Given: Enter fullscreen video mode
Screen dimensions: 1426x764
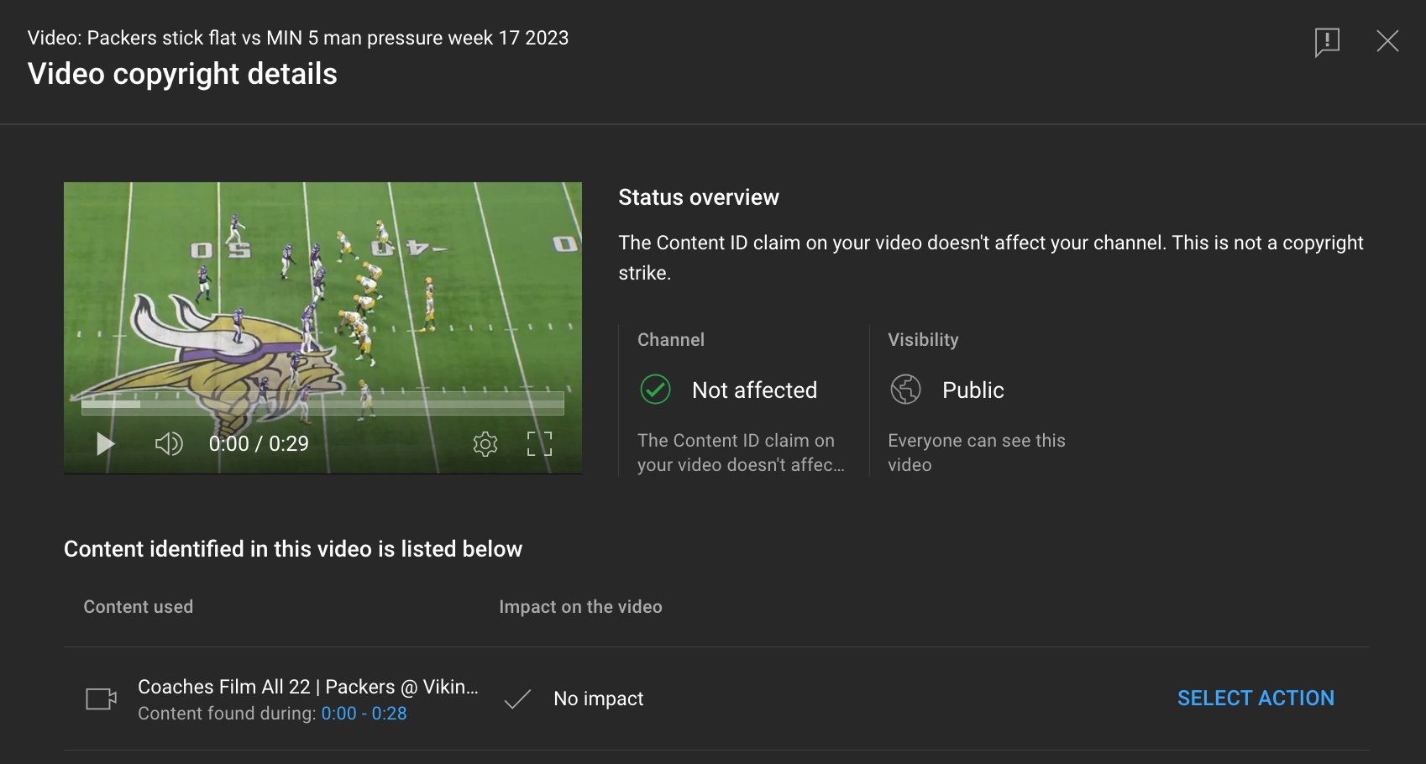Looking at the screenshot, I should 539,443.
